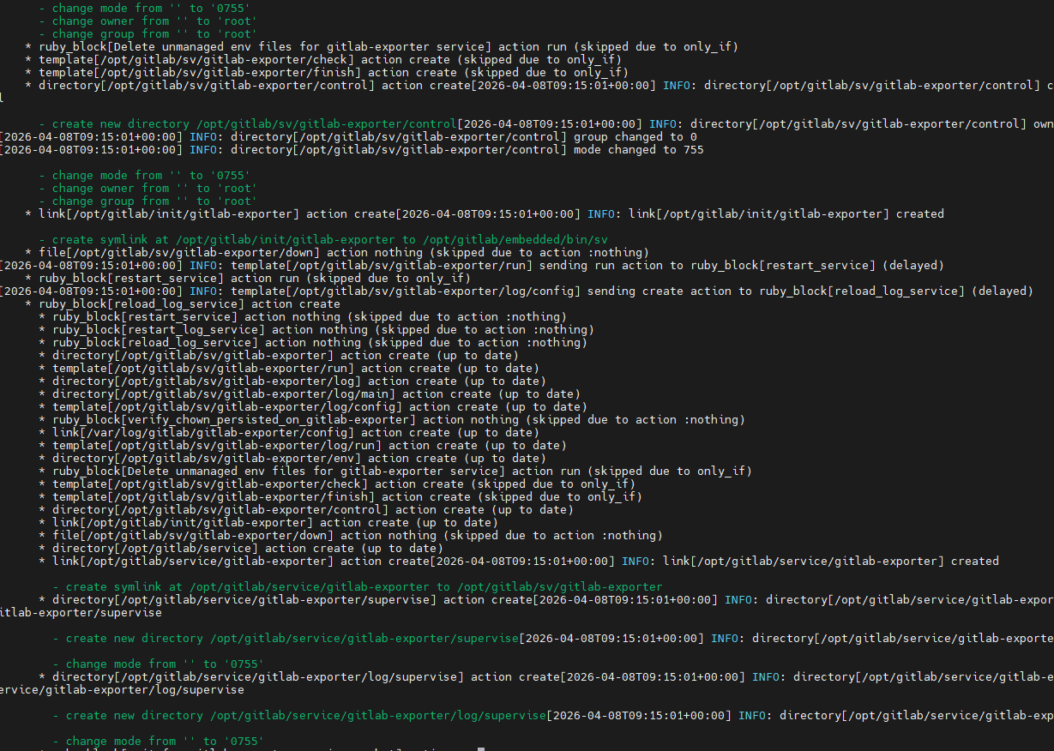Click "template[/opt/gitlab/sv/gitlab-exporter/log/config] action create (up to date)"
The height and width of the screenshot is (751, 1054).
320,406
